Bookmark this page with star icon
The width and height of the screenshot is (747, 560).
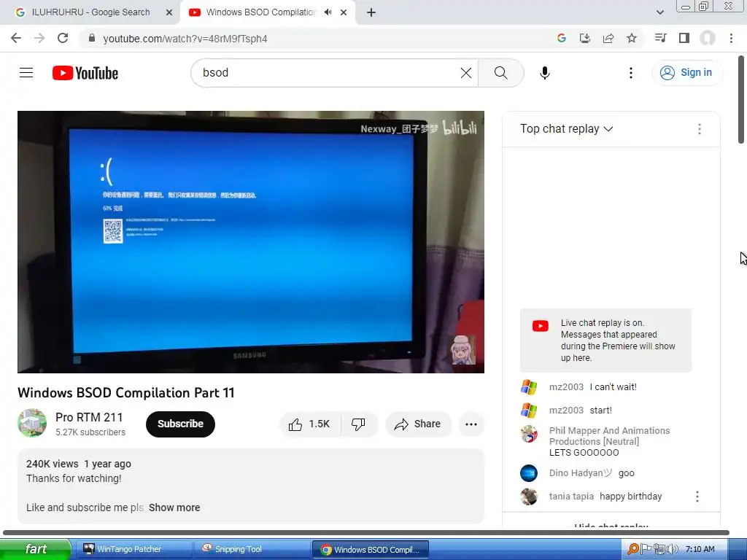click(632, 38)
